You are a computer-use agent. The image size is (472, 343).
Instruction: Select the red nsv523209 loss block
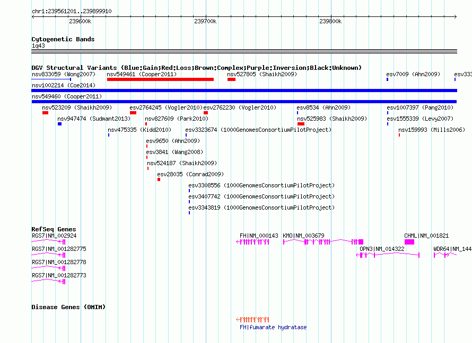click(x=46, y=113)
